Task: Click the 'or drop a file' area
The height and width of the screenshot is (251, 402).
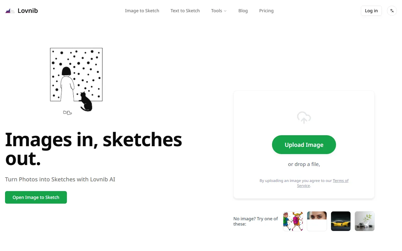Action: pos(304,164)
